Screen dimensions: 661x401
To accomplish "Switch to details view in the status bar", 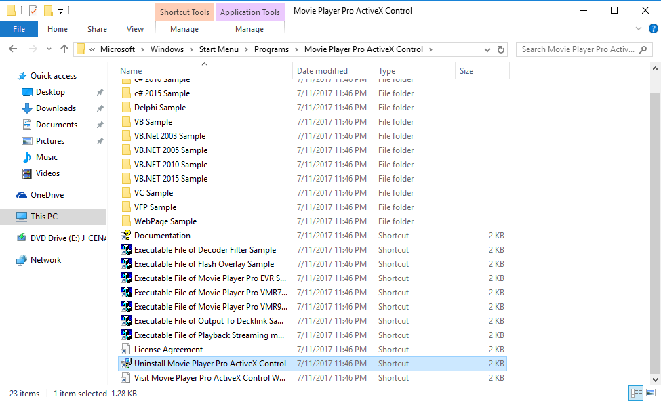I will point(636,393).
